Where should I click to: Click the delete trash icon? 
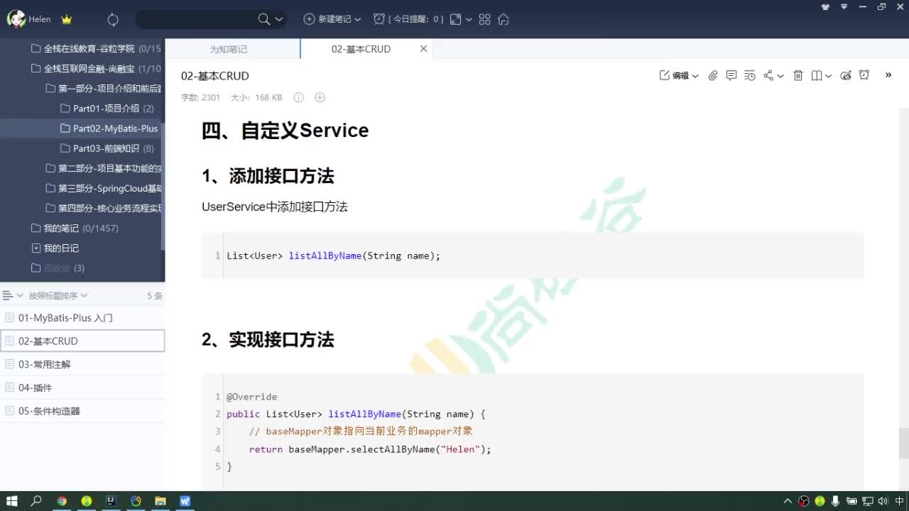(798, 75)
